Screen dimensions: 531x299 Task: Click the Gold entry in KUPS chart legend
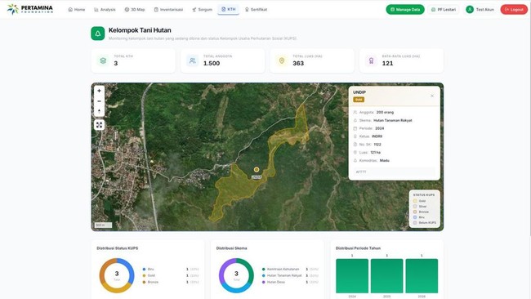coord(171,275)
